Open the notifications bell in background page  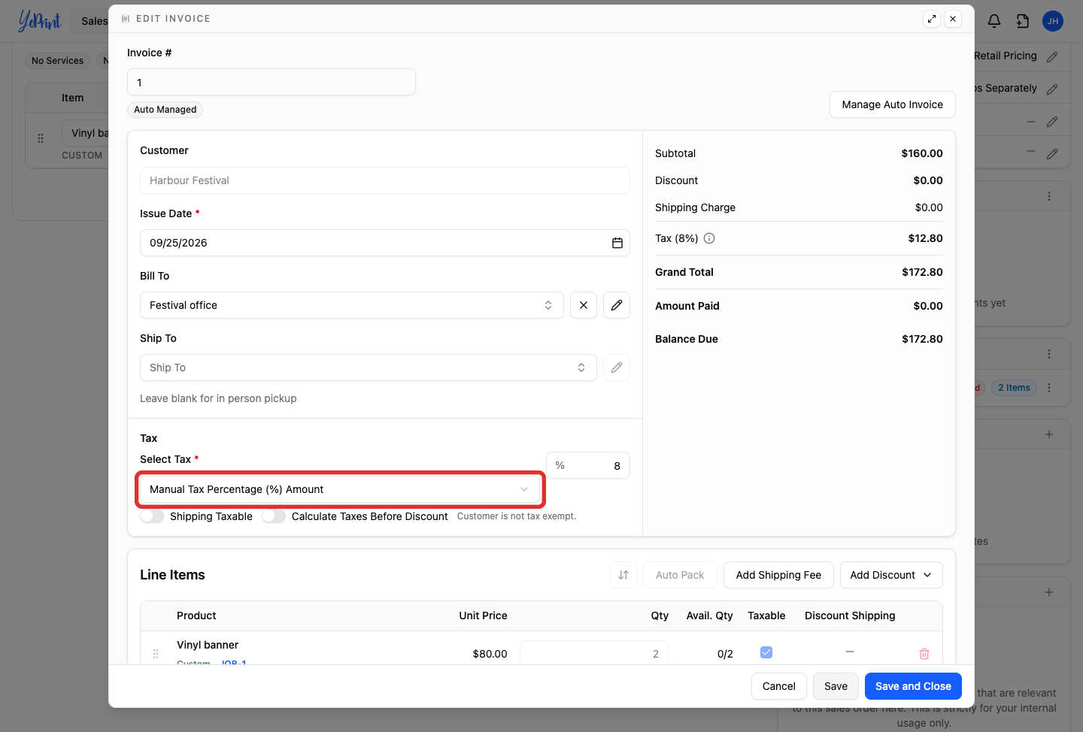click(994, 21)
